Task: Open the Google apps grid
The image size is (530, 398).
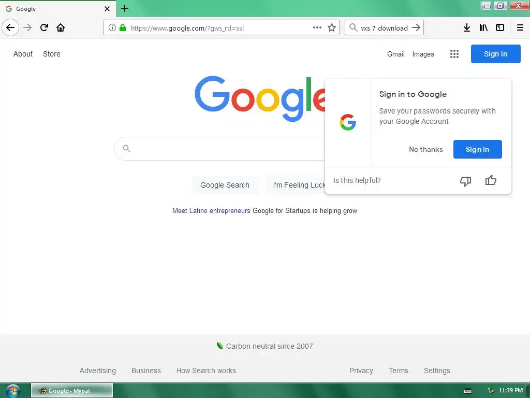Action: click(x=454, y=54)
